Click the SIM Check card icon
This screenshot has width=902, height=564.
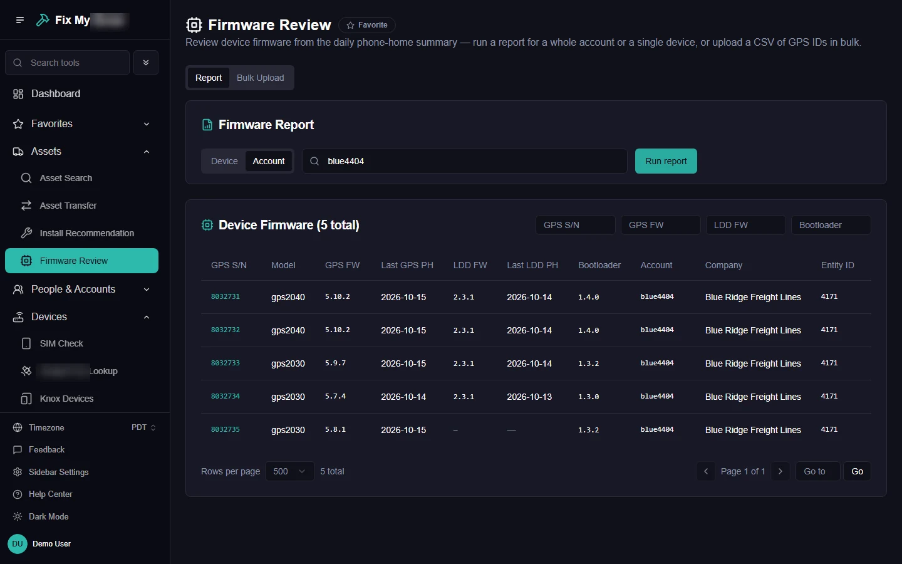click(x=26, y=343)
